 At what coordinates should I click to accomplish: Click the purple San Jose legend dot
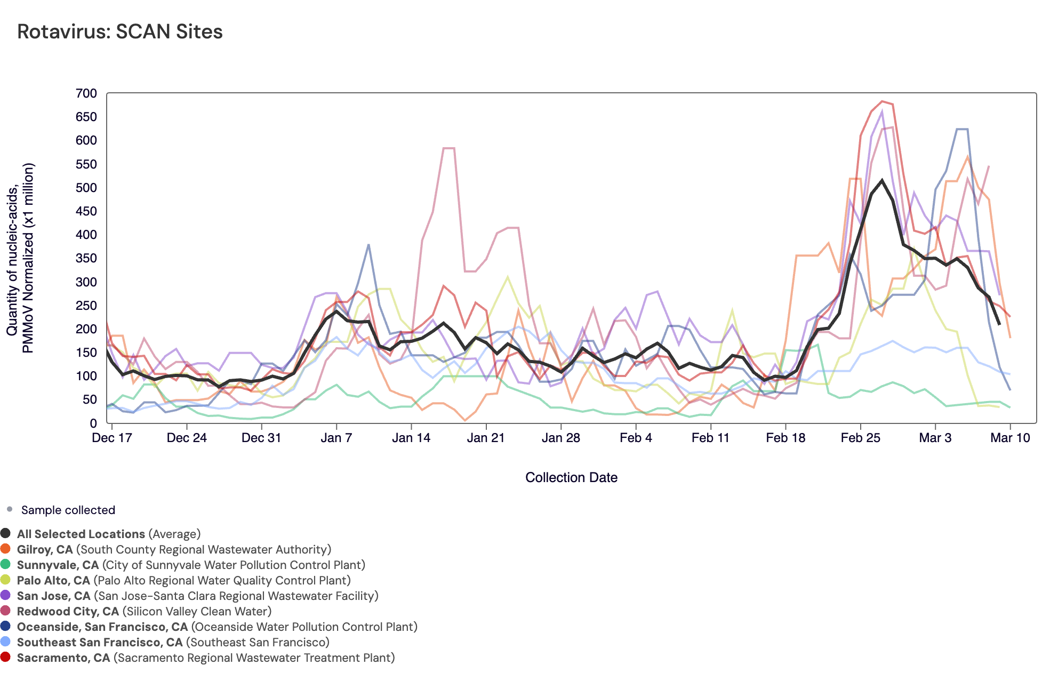6,595
